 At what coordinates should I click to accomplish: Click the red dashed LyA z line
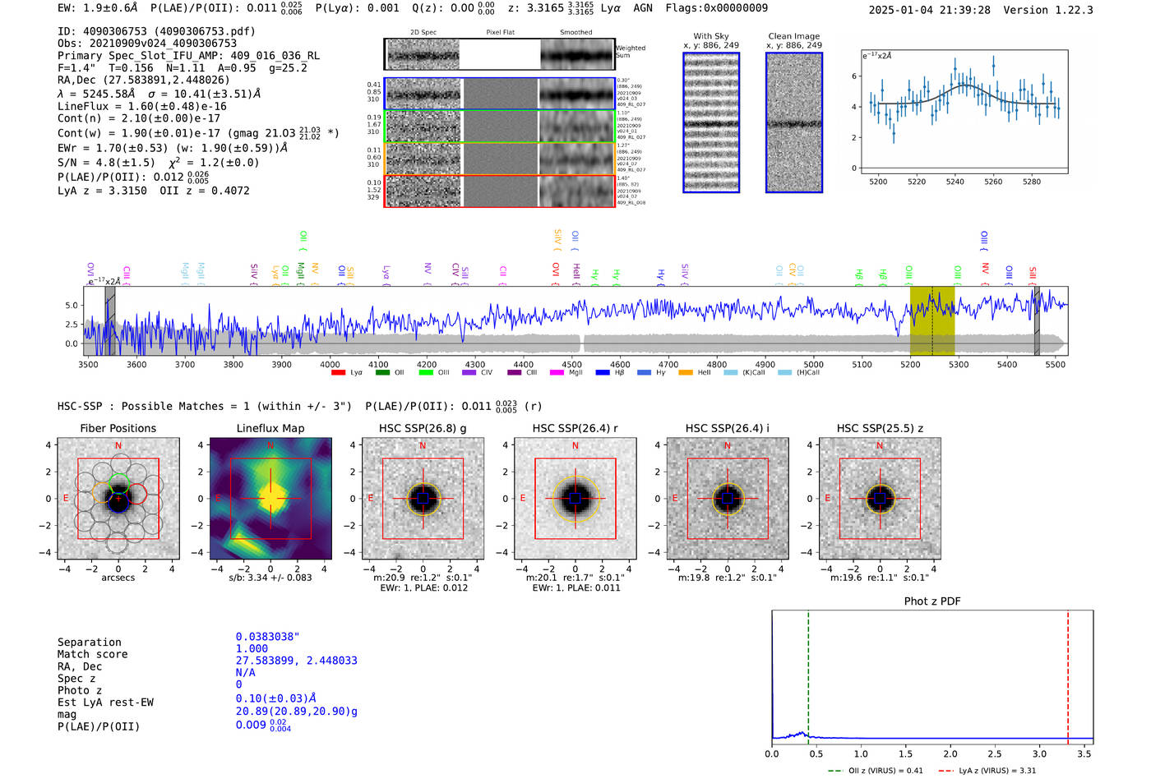pyautogui.click(x=1068, y=678)
